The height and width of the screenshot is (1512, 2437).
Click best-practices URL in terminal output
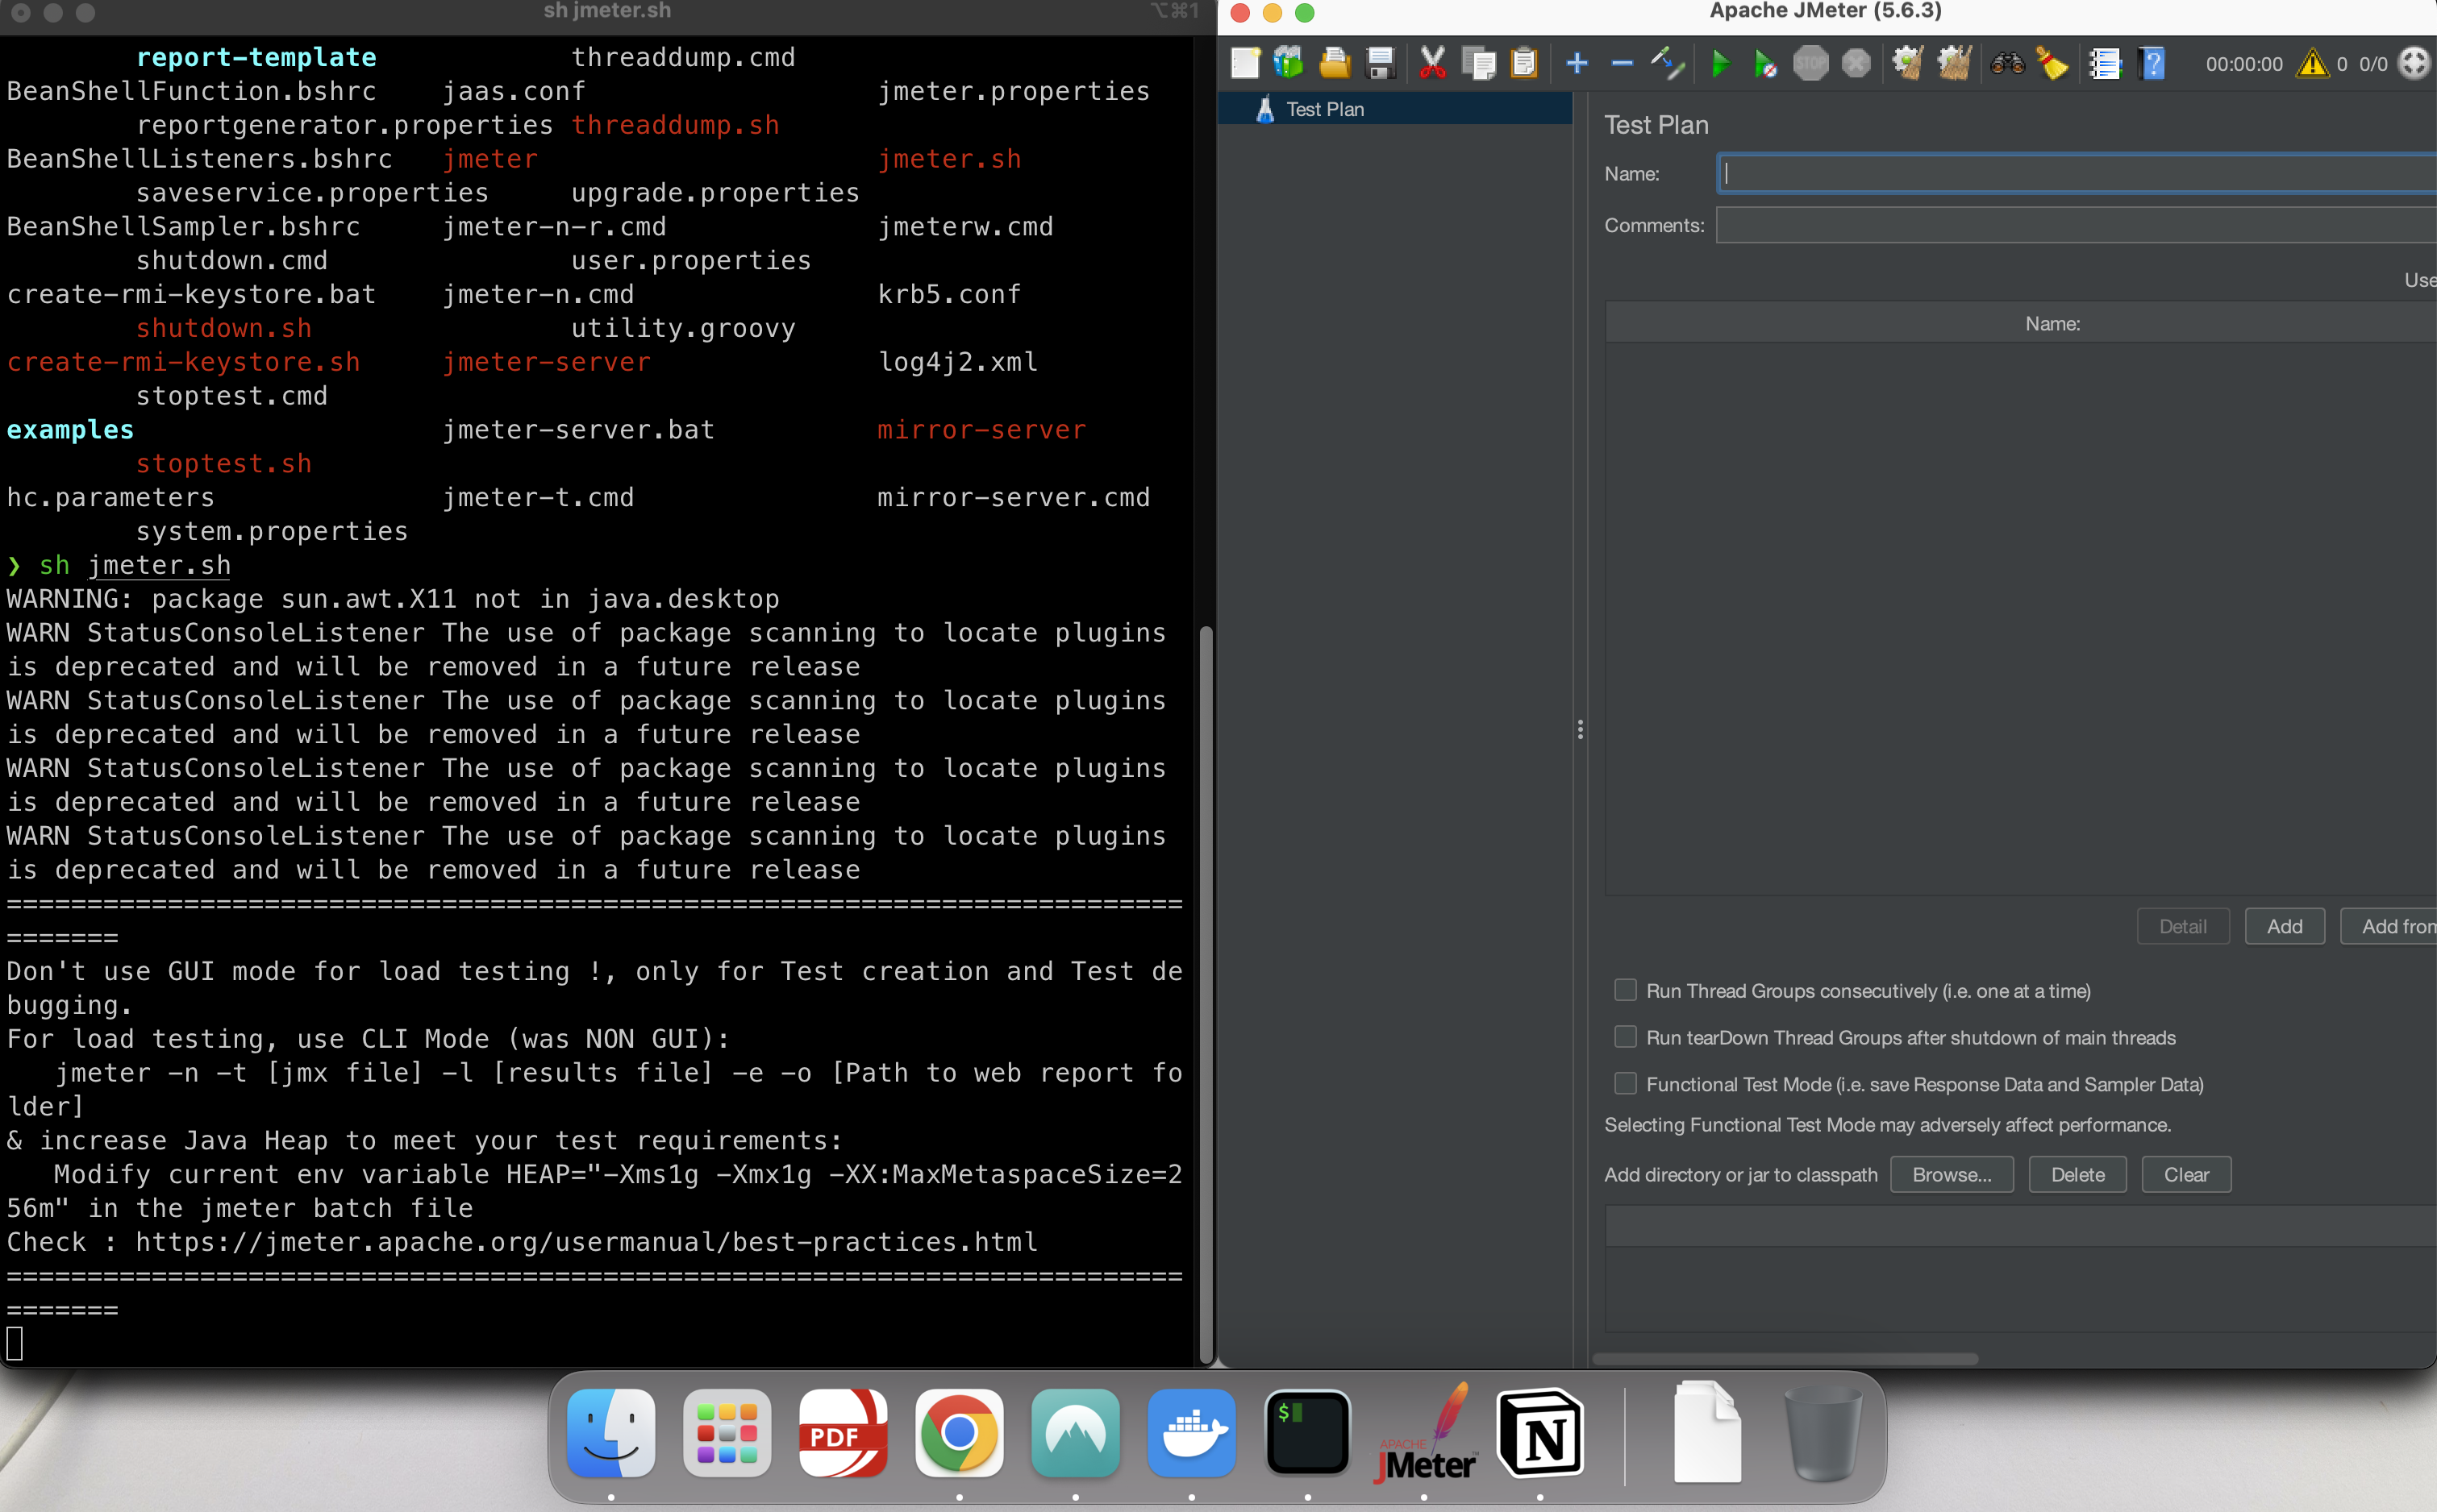point(586,1241)
